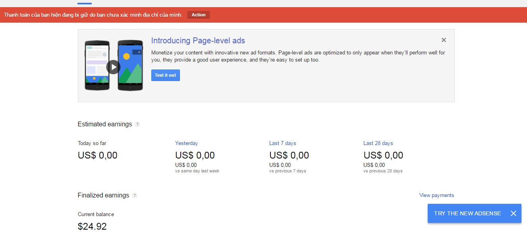
Task: Close the Try the New AdSense popup
Action: [513, 213]
